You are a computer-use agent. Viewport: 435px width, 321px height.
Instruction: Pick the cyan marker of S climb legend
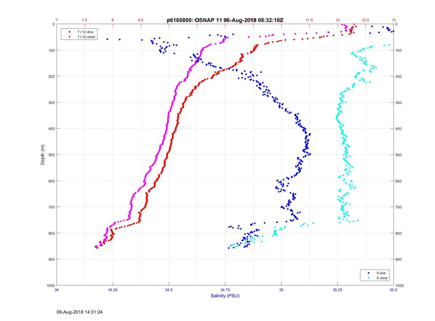pos(369,278)
